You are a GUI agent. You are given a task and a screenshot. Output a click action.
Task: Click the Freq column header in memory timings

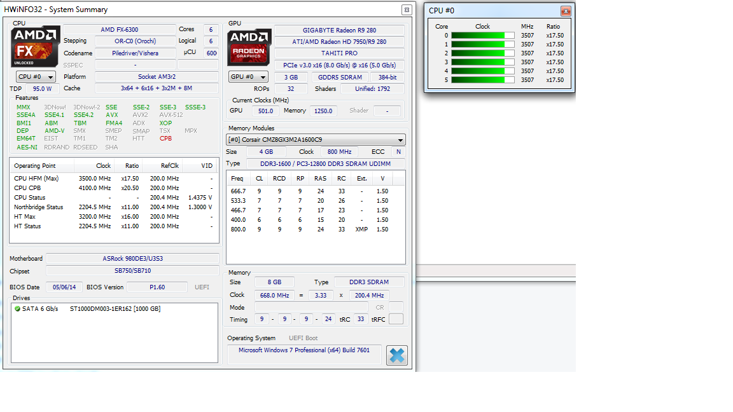[x=237, y=179]
